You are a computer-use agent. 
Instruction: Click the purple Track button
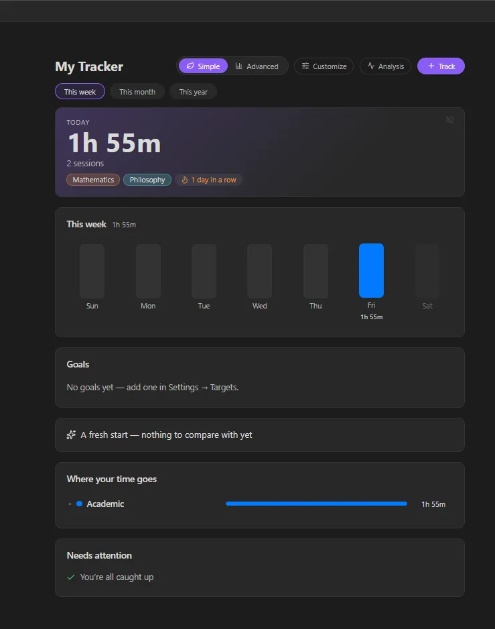(x=441, y=66)
